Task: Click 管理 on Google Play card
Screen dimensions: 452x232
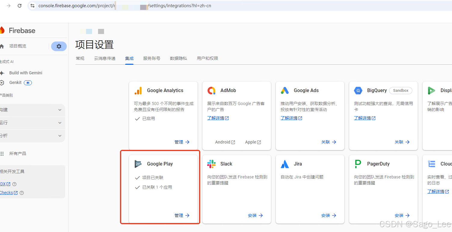Action: coord(182,215)
